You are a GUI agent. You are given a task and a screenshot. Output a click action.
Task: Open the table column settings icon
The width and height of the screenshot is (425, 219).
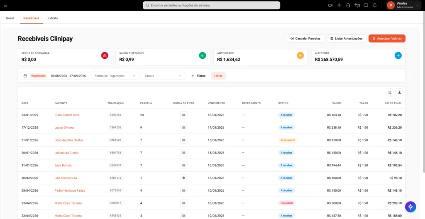click(x=390, y=92)
